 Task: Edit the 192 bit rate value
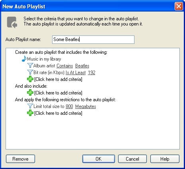pyautogui.click(x=92, y=73)
